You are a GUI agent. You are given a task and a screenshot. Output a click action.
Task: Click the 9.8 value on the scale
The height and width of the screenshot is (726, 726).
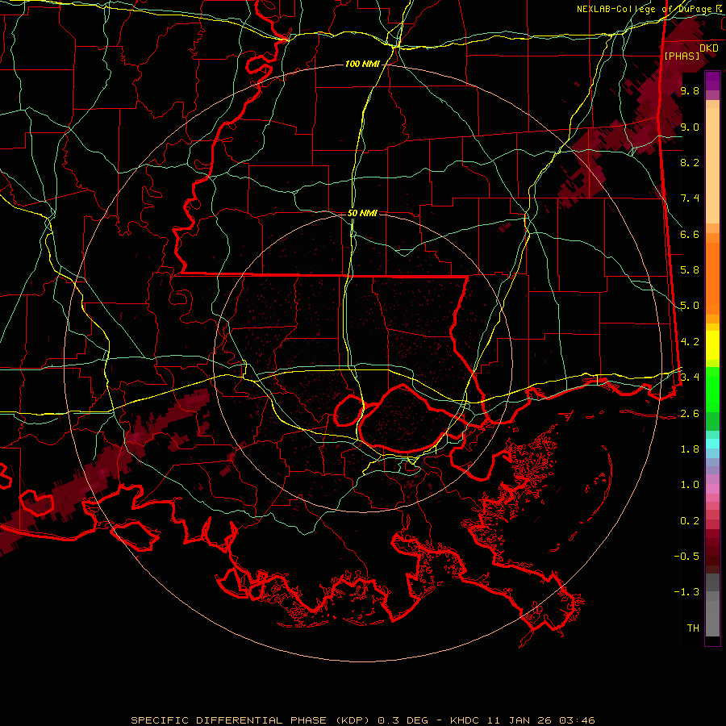point(690,91)
